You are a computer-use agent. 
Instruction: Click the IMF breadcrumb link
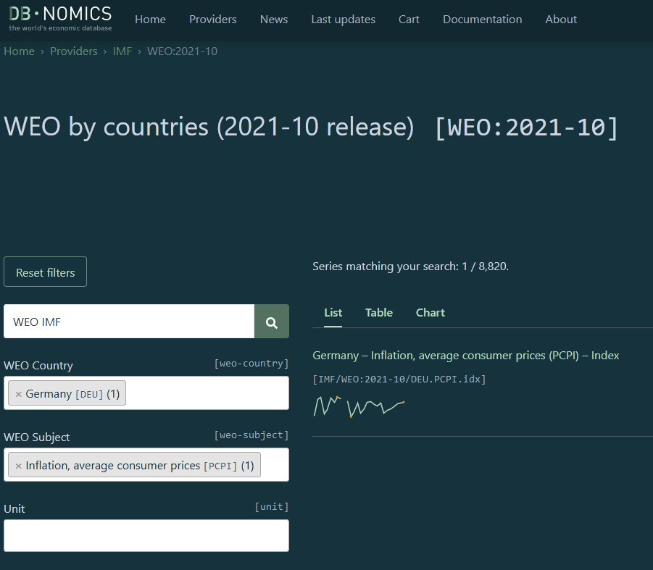(x=122, y=51)
